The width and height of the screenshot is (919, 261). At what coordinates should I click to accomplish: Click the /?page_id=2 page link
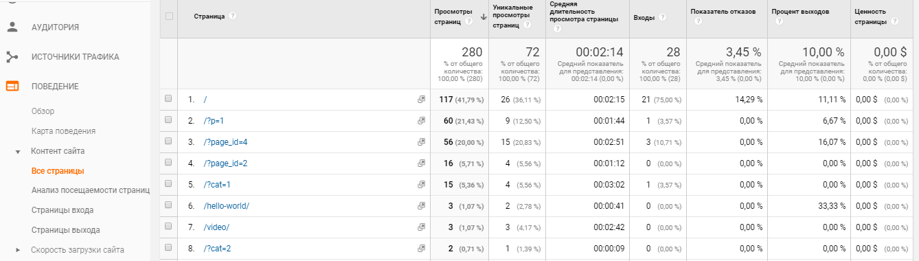[x=225, y=163]
